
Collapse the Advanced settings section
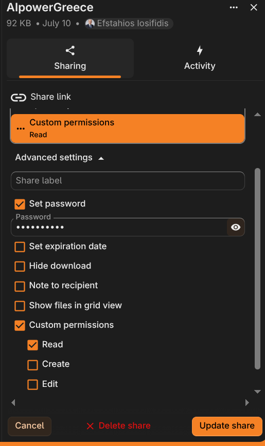pyautogui.click(x=59, y=158)
